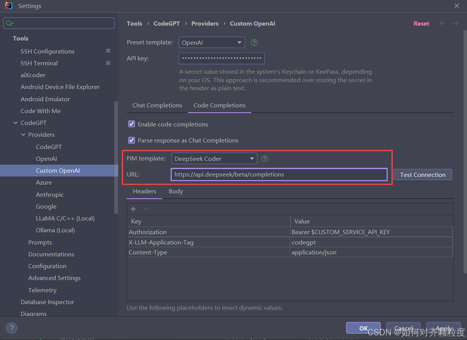Select Android Device File Explorer

(59, 87)
